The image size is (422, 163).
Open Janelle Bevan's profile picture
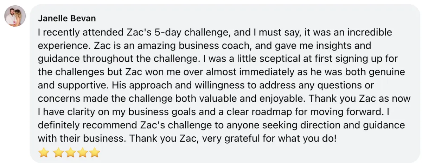[x=15, y=16]
